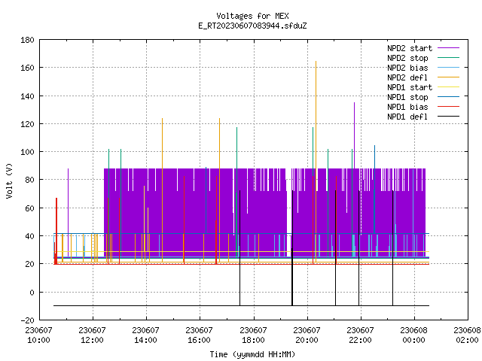Click the 'NPD1 defl' legend label
Screen dimensions: 482x361
tap(407, 117)
